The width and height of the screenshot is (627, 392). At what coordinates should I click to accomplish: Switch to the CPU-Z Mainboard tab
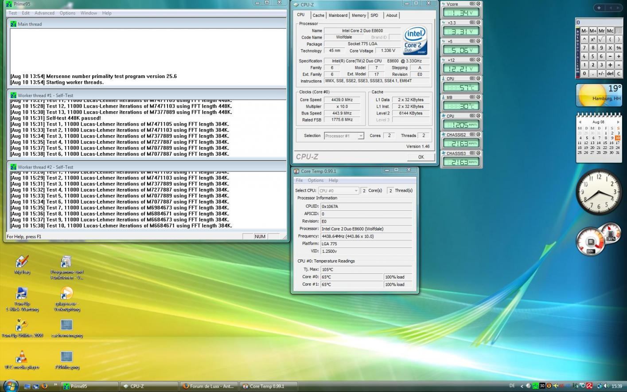point(338,15)
